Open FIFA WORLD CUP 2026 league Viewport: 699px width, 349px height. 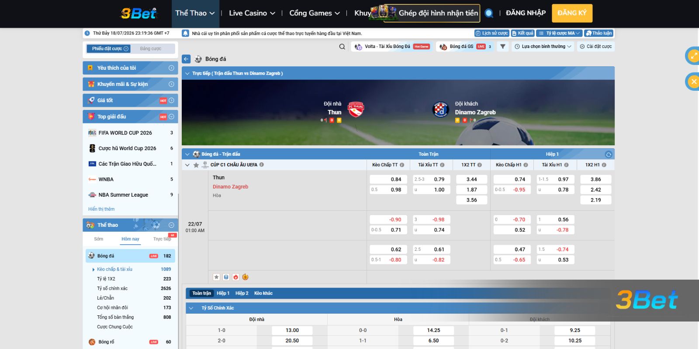coord(130,133)
